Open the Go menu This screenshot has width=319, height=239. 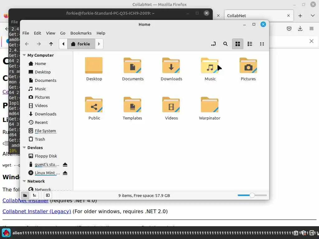click(63, 33)
